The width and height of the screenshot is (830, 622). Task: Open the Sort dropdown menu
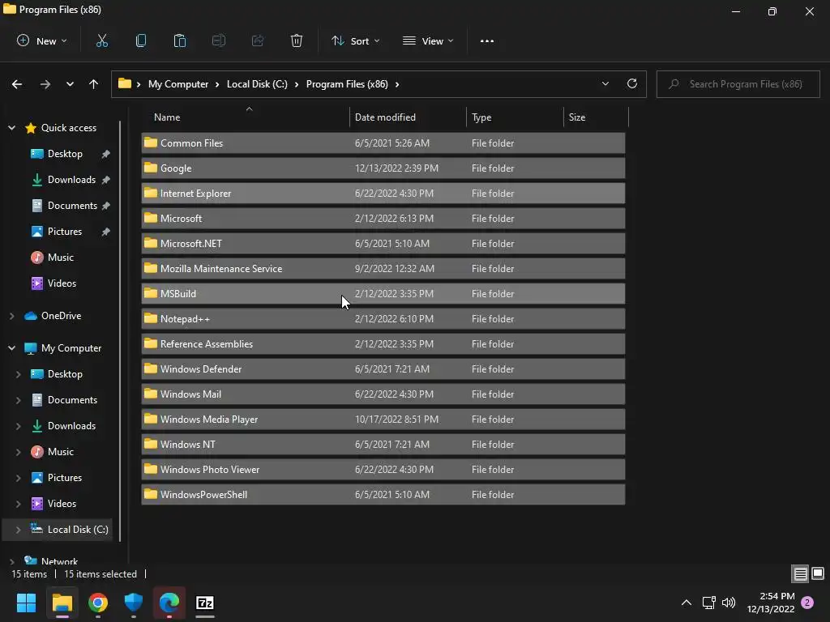click(355, 40)
